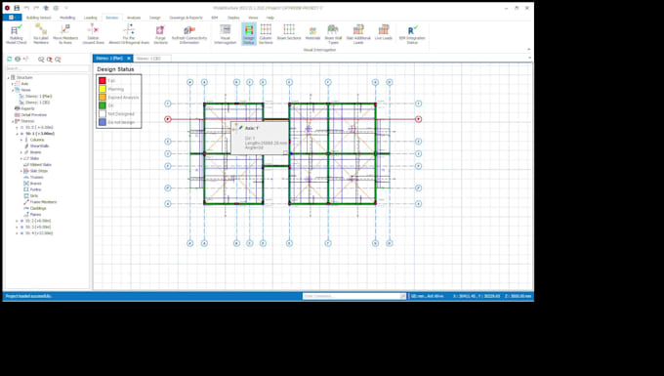Screen dimensions: 664x376
Task: Run the Building Model Check
Action: pyautogui.click(x=16, y=34)
